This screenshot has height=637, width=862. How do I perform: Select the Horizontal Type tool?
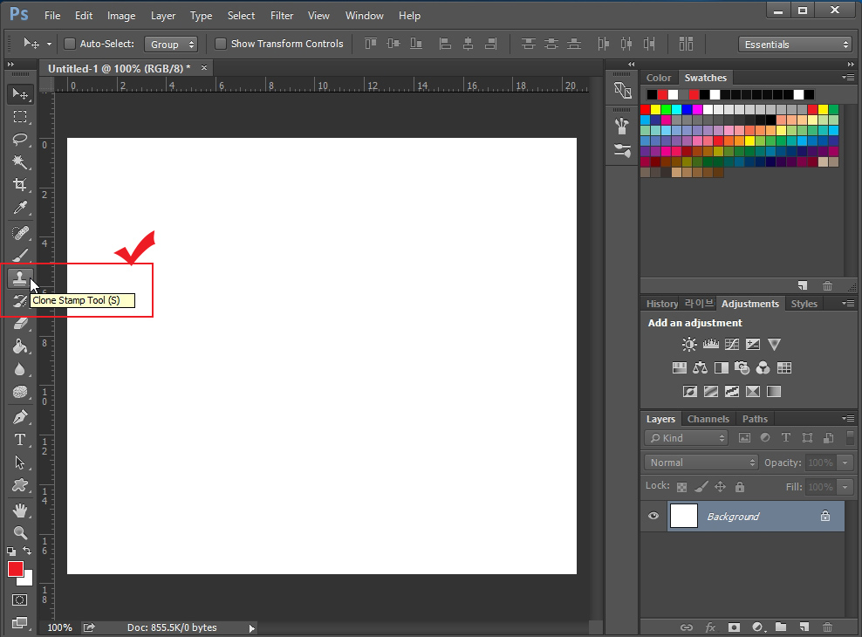[20, 440]
